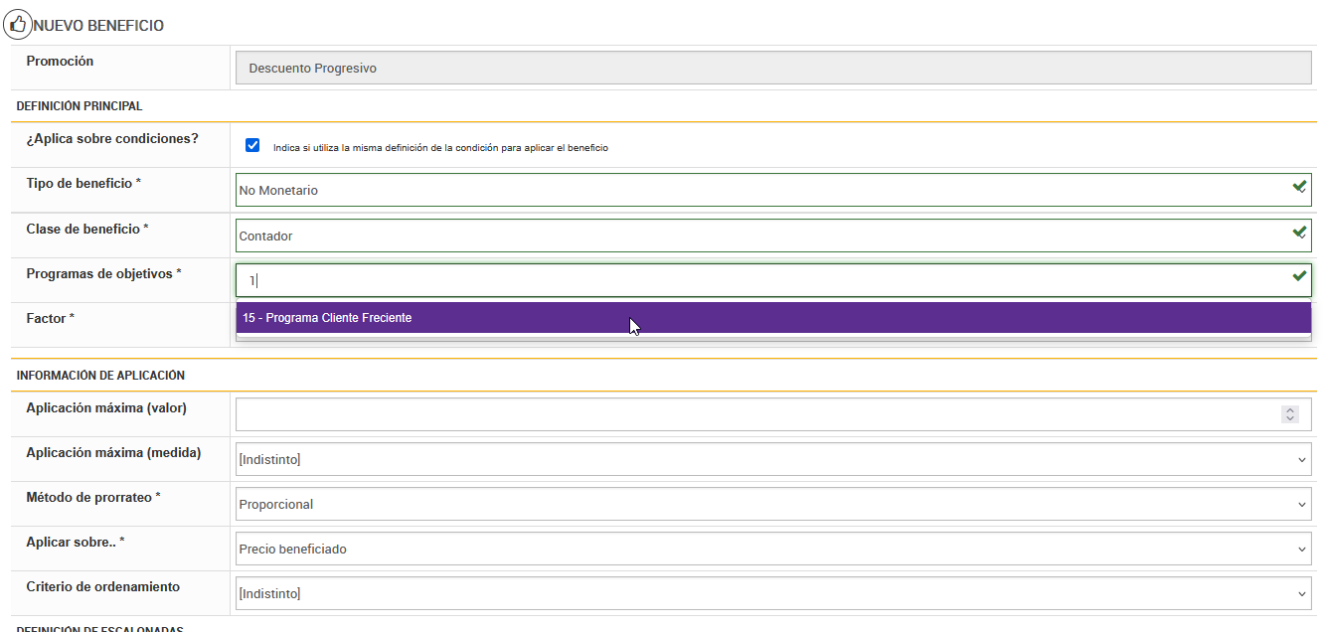1325x632 pixels.
Task: Click green checkmark in Programas de objetivos
Action: [x=1299, y=276]
